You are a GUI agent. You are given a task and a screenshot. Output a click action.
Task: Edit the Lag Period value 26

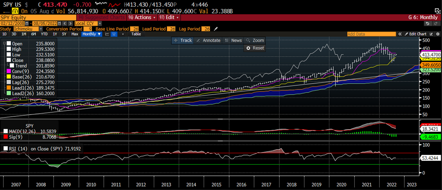(x=206, y=29)
